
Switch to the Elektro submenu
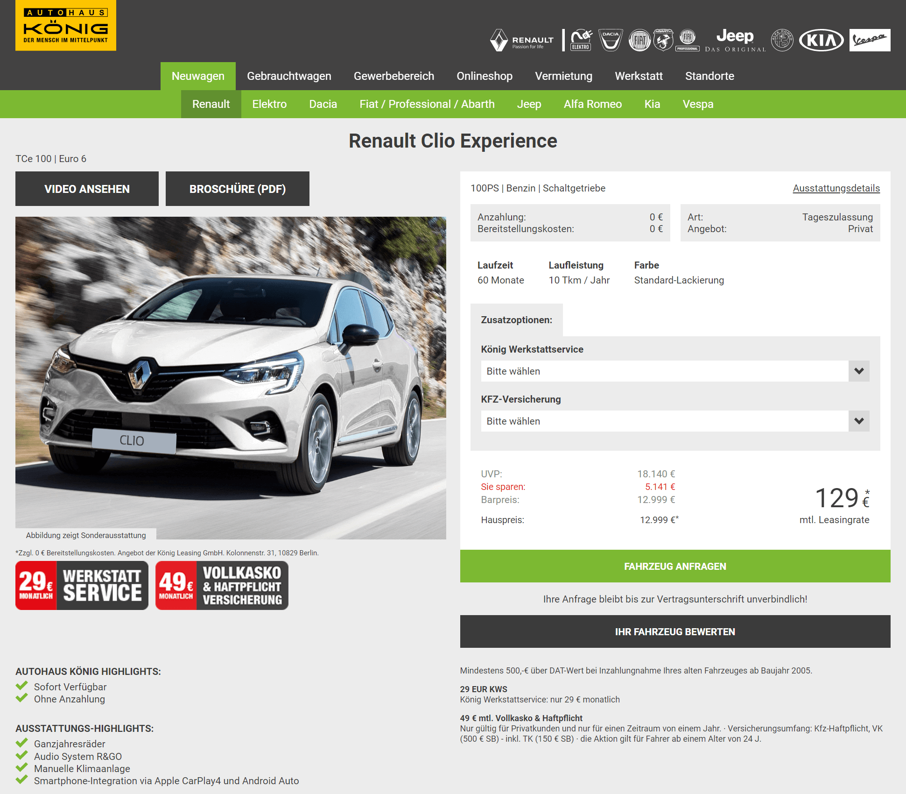click(269, 104)
